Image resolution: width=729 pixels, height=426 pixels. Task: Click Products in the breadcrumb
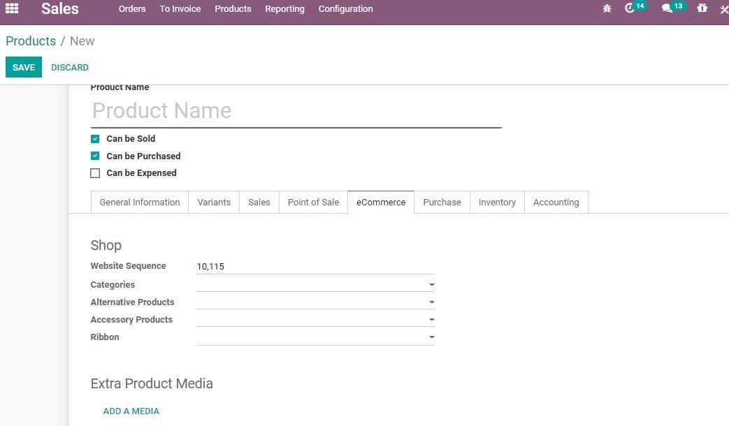[31, 41]
